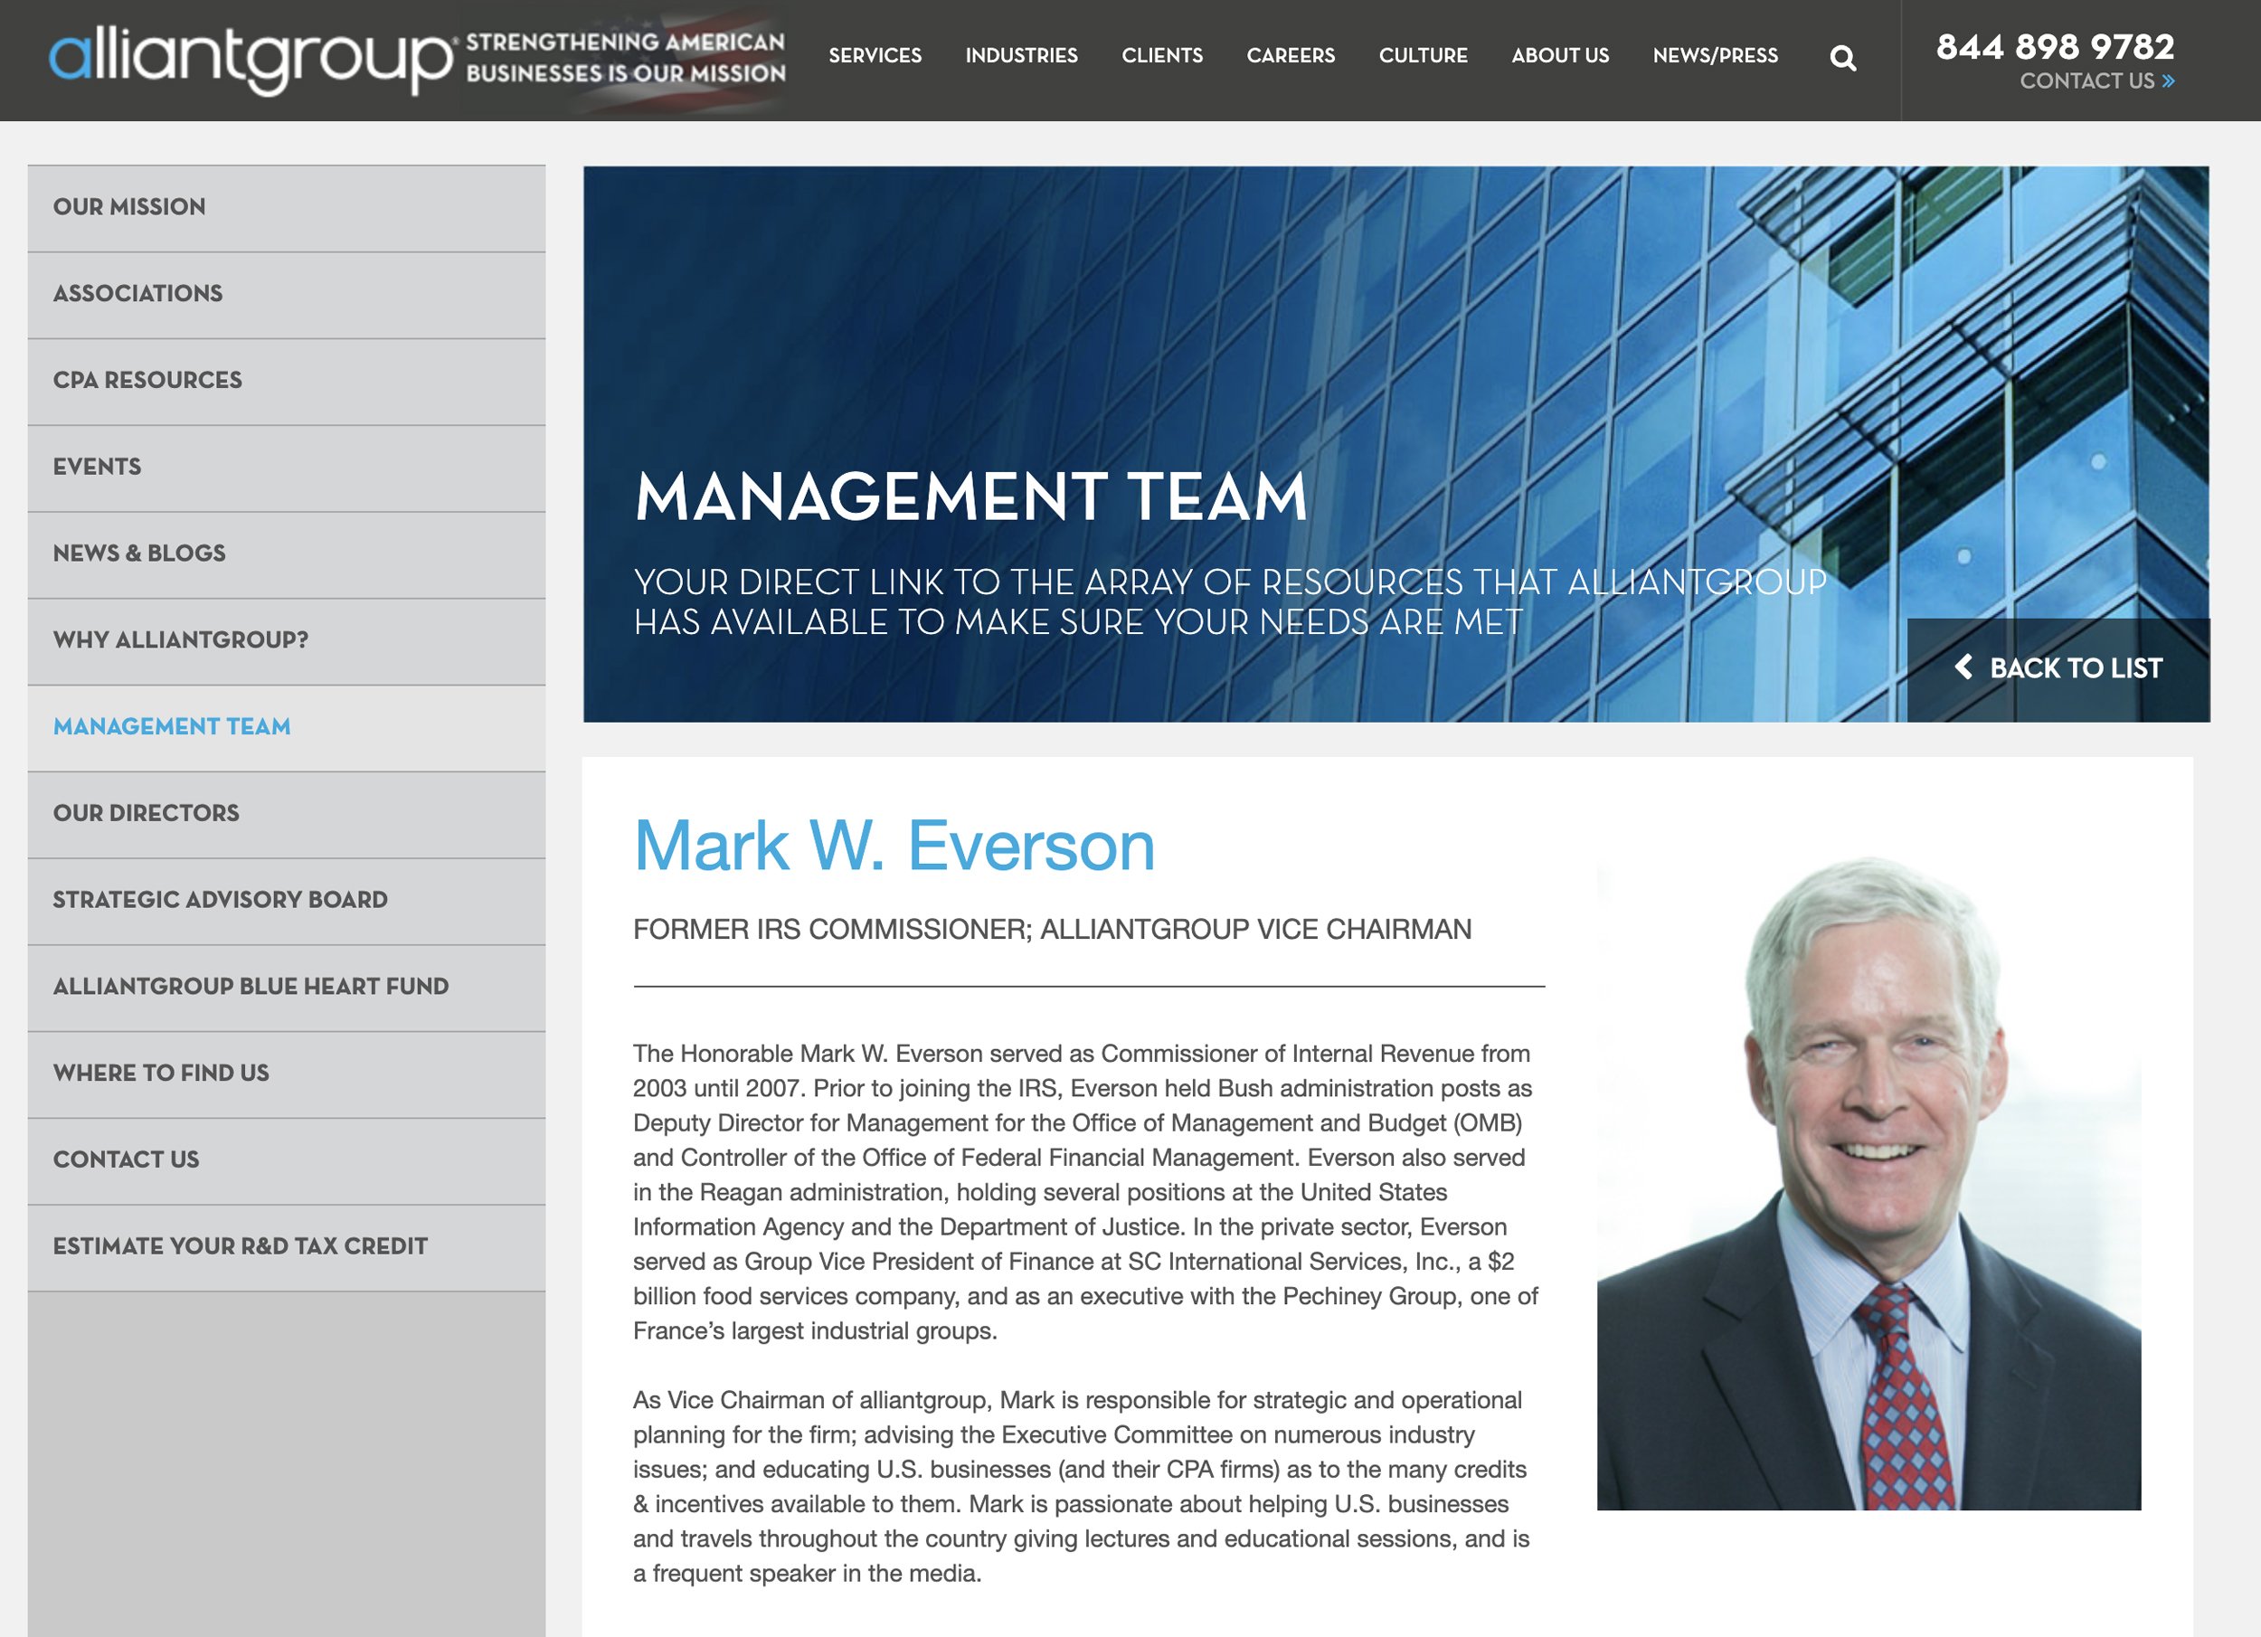Viewport: 2261px width, 1637px height.
Task: Open the Services menu
Action: (875, 56)
